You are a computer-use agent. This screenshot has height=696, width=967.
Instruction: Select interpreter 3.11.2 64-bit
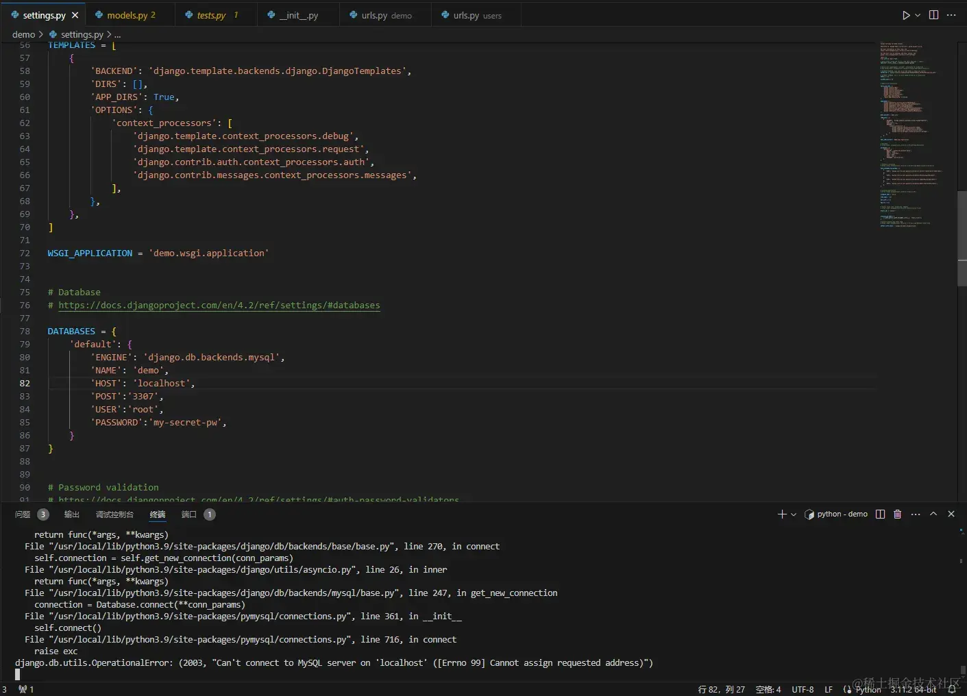coord(914,689)
